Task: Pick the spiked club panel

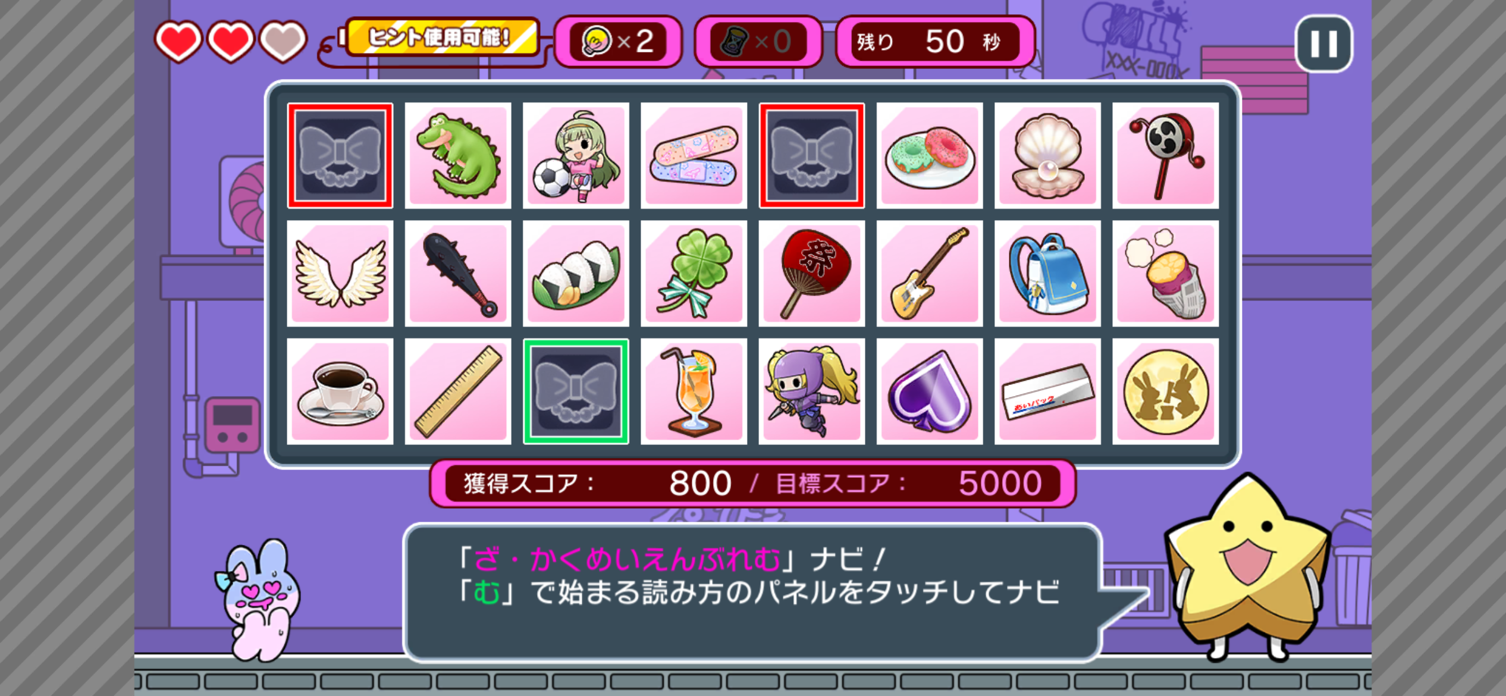Action: coord(457,274)
